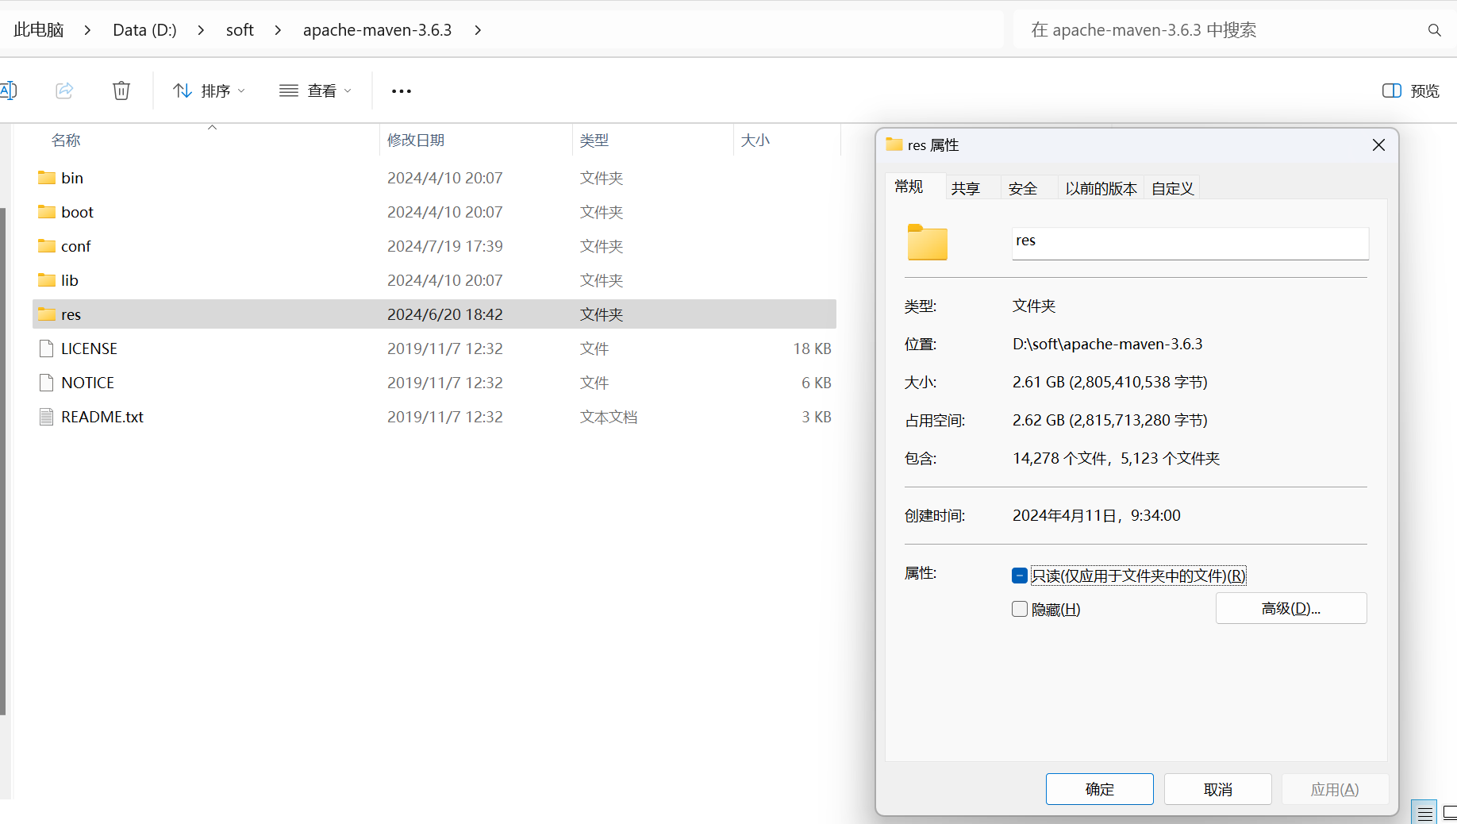1457x824 pixels.
Task: Switch to the 自定义 tab
Action: point(1172,188)
